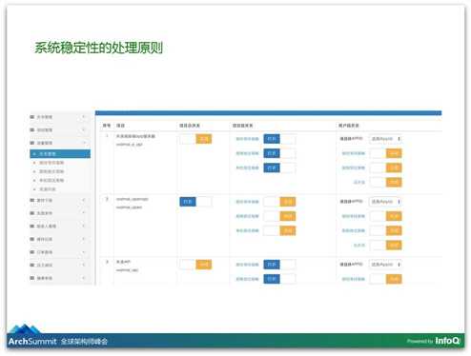Toggle second blue group switch in row 3

coord(279,279)
